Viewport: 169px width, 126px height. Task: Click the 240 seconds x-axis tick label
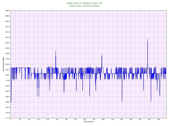(x=84, y=119)
